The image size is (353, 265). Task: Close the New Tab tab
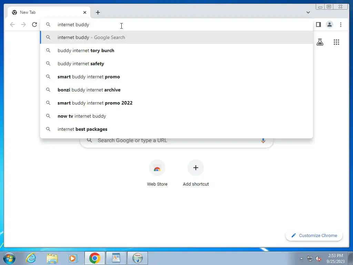pyautogui.click(x=85, y=12)
